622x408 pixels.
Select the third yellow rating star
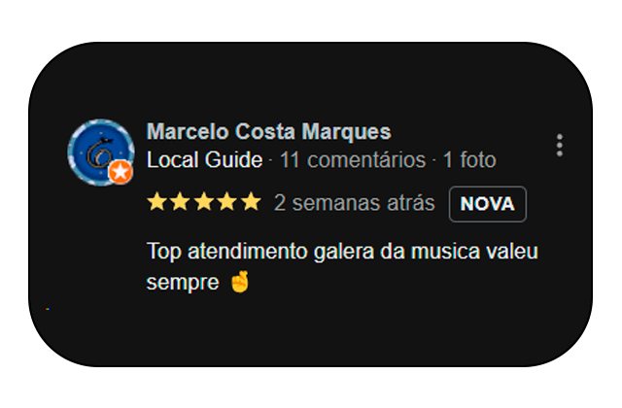point(204,202)
